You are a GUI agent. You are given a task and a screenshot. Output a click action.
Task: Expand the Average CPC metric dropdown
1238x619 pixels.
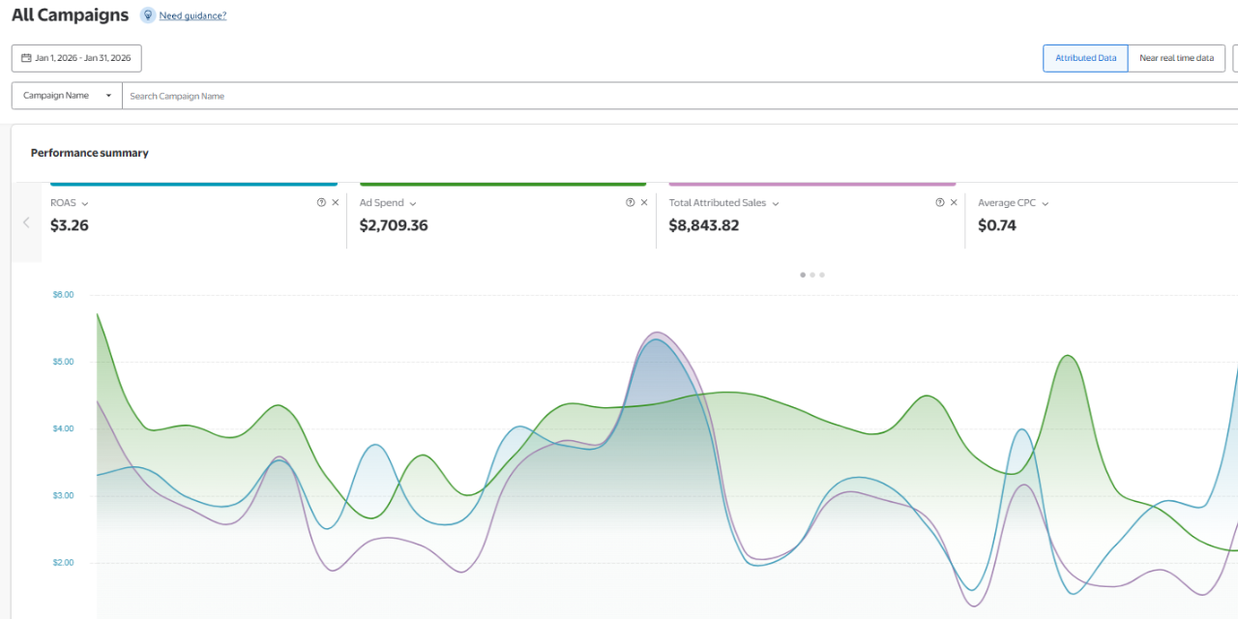click(1046, 203)
